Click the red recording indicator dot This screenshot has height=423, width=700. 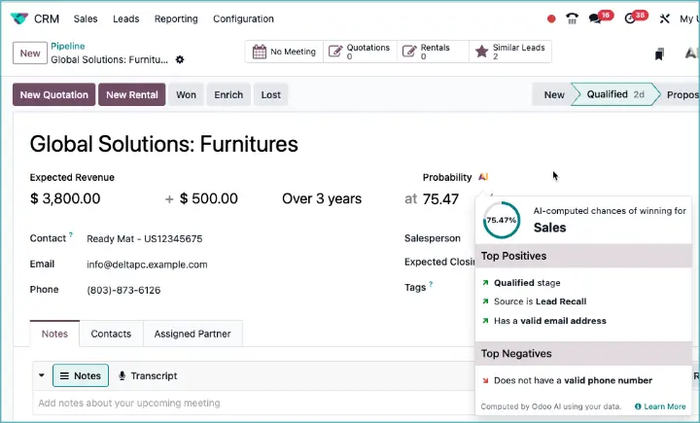coord(551,18)
